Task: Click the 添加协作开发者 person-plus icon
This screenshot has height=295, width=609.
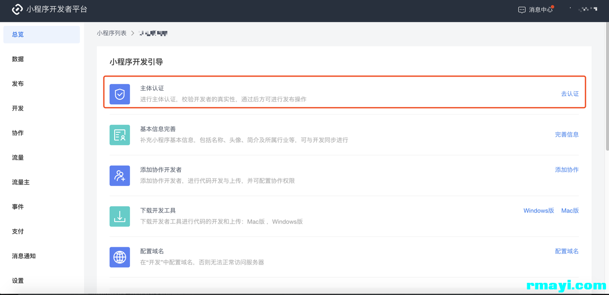Action: 120,175
